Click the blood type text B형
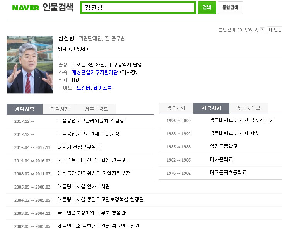 point(76,80)
